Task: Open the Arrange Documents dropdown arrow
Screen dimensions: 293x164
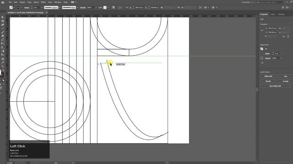Action: pos(76,2)
